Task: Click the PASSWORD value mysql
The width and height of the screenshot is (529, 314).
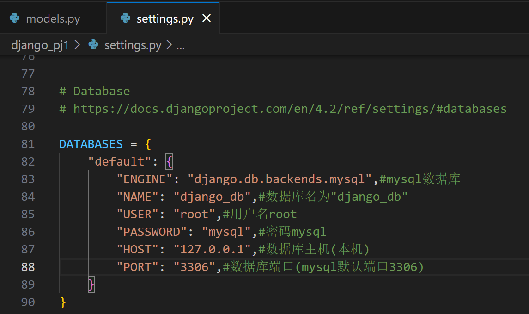Action: tap(226, 231)
